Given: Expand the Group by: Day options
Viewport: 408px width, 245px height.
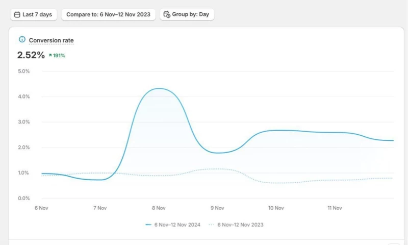Looking at the screenshot, I should pyautogui.click(x=187, y=15).
